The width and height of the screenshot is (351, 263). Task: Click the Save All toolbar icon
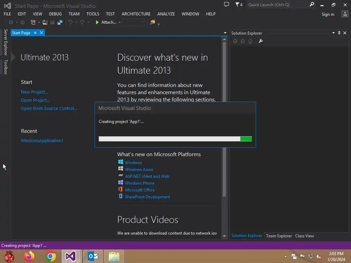[60, 22]
